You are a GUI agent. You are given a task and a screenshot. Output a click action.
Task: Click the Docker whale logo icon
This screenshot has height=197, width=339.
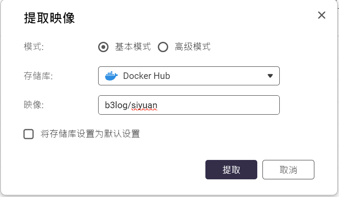[112, 76]
